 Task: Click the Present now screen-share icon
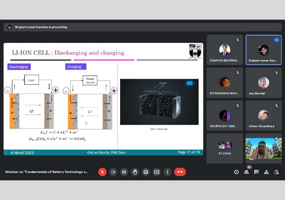(x=156, y=171)
